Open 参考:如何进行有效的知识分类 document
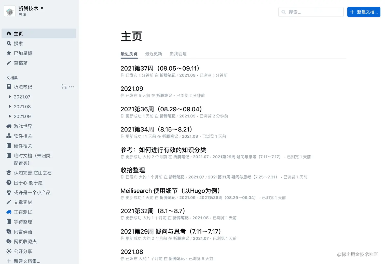The width and height of the screenshot is (385, 264). (163, 150)
